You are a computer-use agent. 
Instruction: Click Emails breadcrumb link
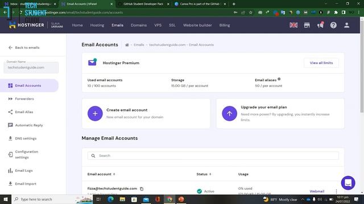139,45
